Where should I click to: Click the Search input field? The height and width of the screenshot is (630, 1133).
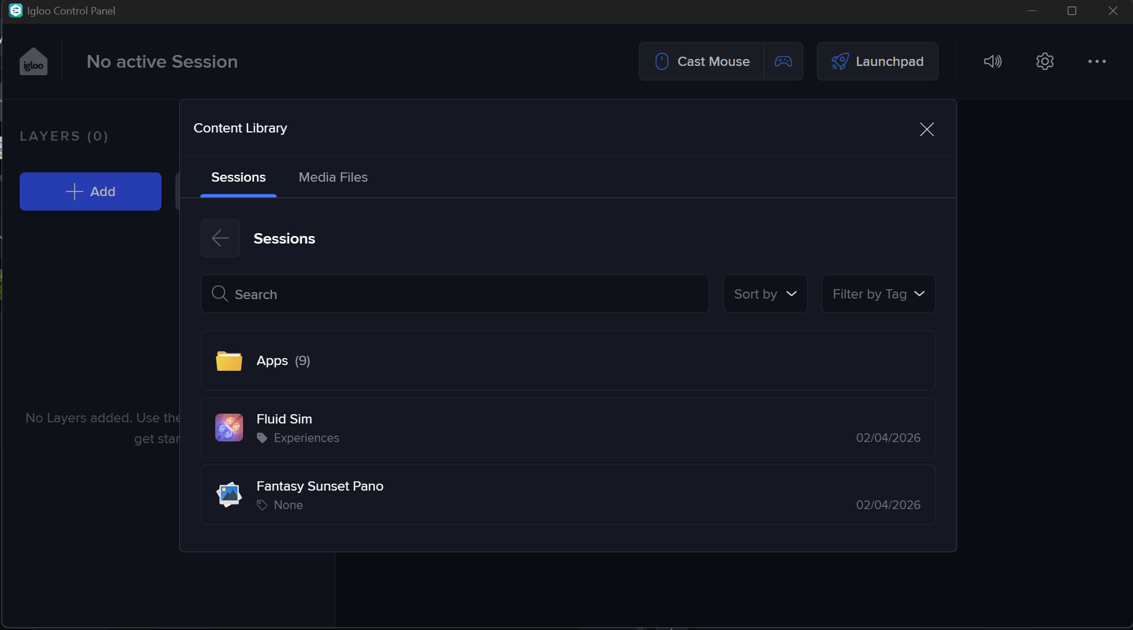[455, 294]
